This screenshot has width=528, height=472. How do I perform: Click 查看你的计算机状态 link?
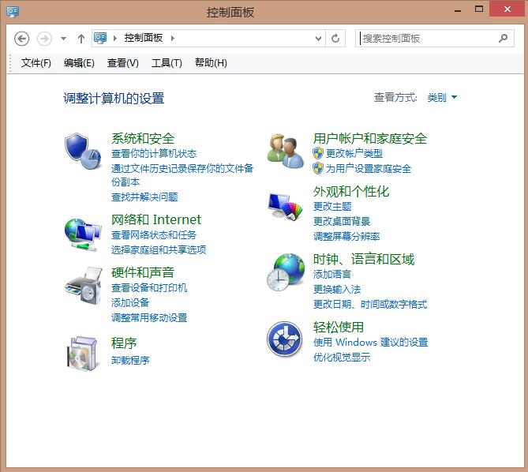tap(154, 154)
